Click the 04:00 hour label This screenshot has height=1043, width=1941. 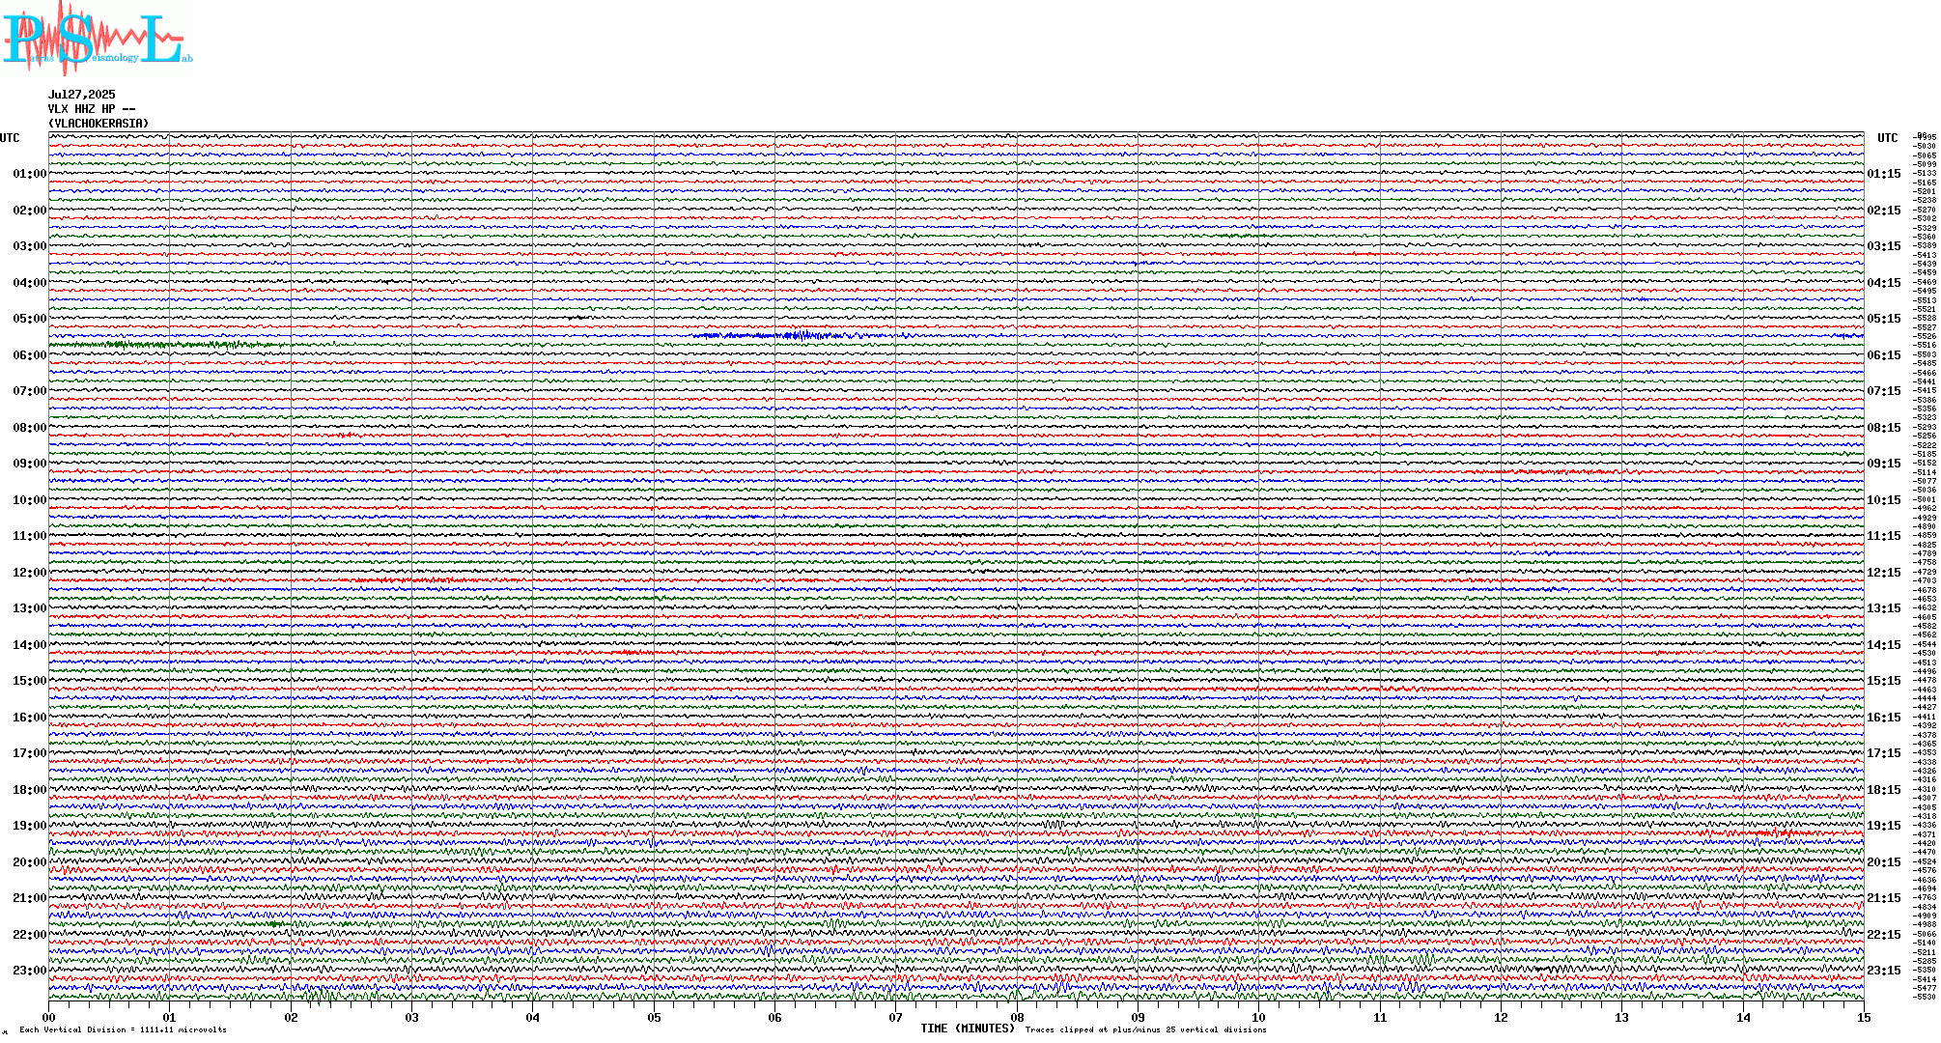pyautogui.click(x=29, y=283)
